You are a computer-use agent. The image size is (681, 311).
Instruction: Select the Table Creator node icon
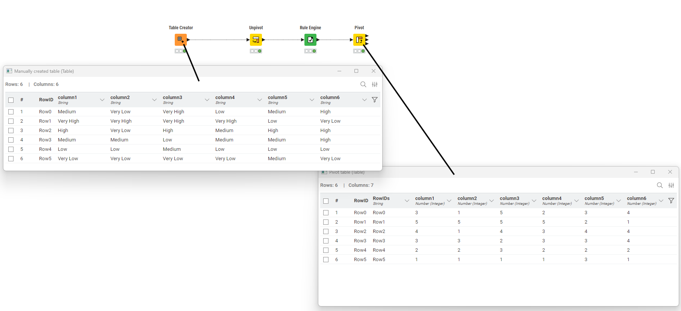pyautogui.click(x=180, y=40)
